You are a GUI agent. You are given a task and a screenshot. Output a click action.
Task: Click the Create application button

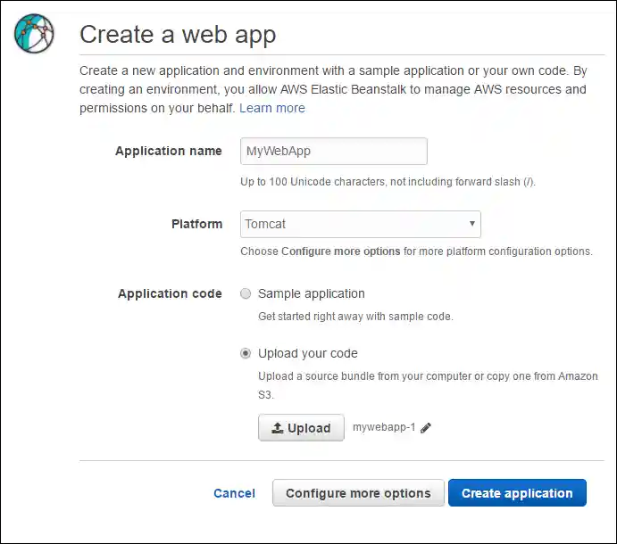[517, 493]
